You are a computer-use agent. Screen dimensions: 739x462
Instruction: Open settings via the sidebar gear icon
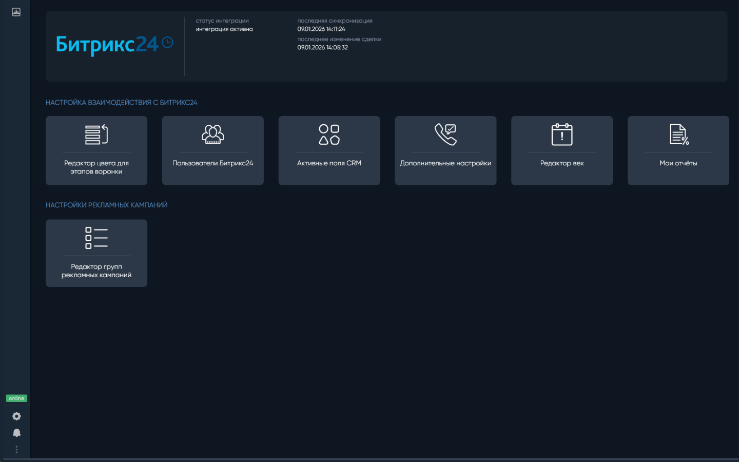pos(16,416)
